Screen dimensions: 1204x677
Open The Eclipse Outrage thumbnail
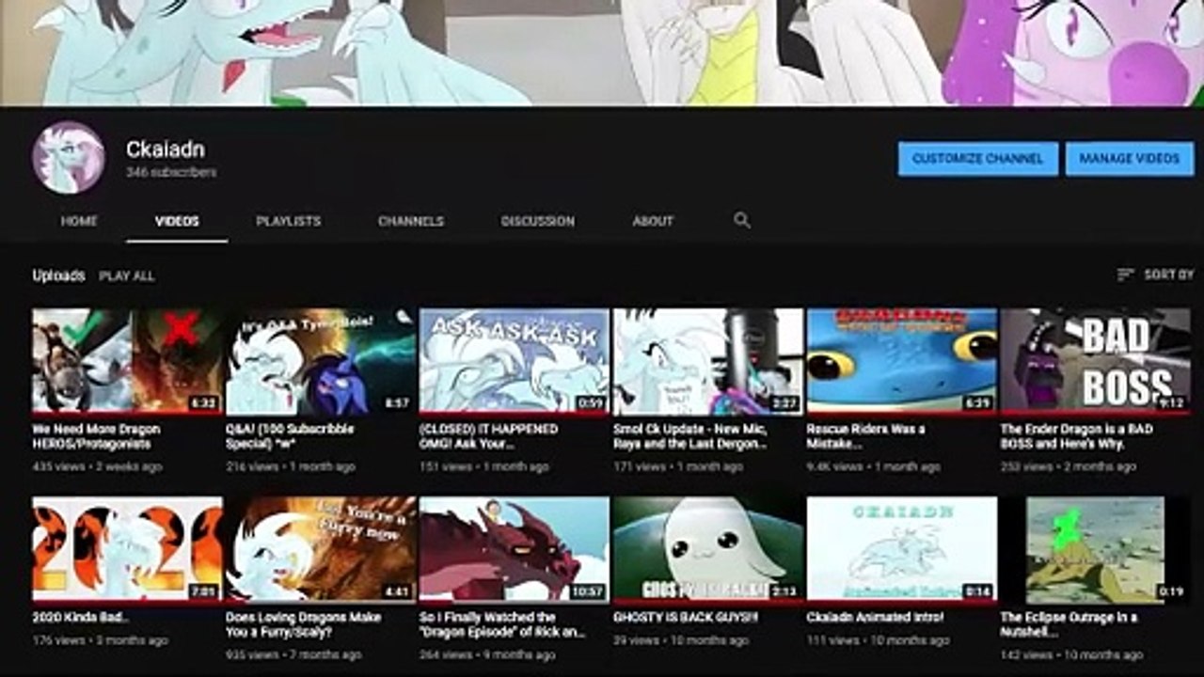[1095, 550]
